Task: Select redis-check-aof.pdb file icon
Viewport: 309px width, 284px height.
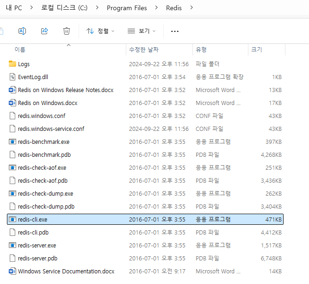Action: click(12, 180)
